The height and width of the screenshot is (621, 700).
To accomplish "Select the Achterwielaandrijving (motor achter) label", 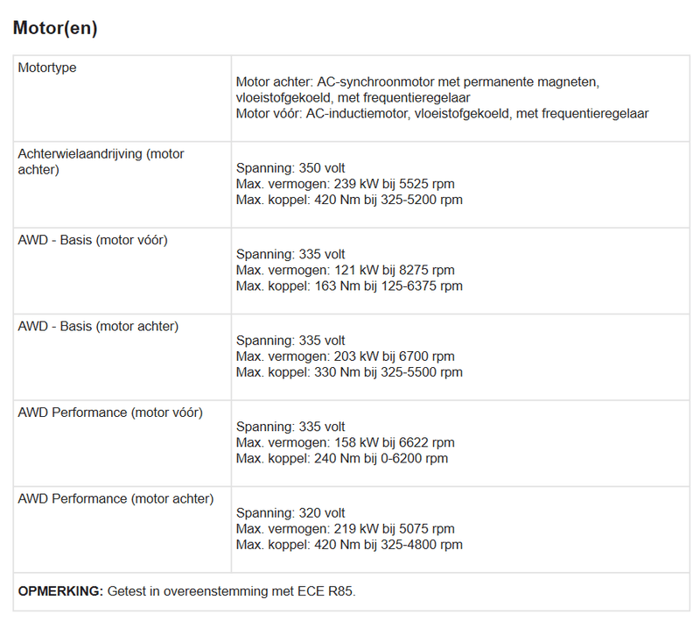I will click(x=101, y=161).
